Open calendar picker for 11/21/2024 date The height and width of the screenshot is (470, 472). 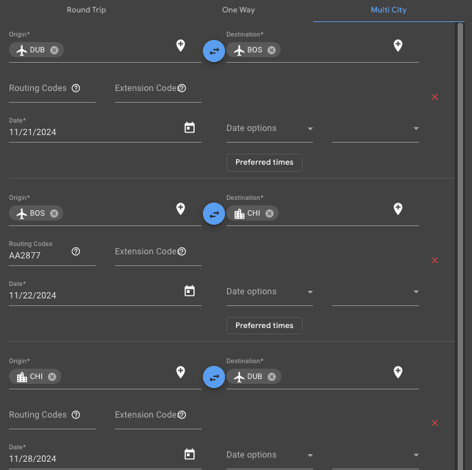click(190, 127)
